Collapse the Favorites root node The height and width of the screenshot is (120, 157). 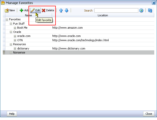pos(7,20)
